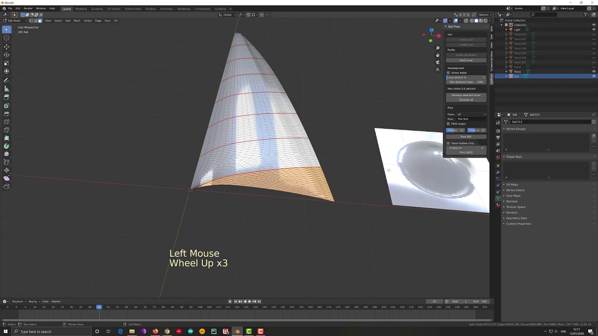The width and height of the screenshot is (598, 336).
Task: Adjust the max stretch % slider
Action: 466,77
